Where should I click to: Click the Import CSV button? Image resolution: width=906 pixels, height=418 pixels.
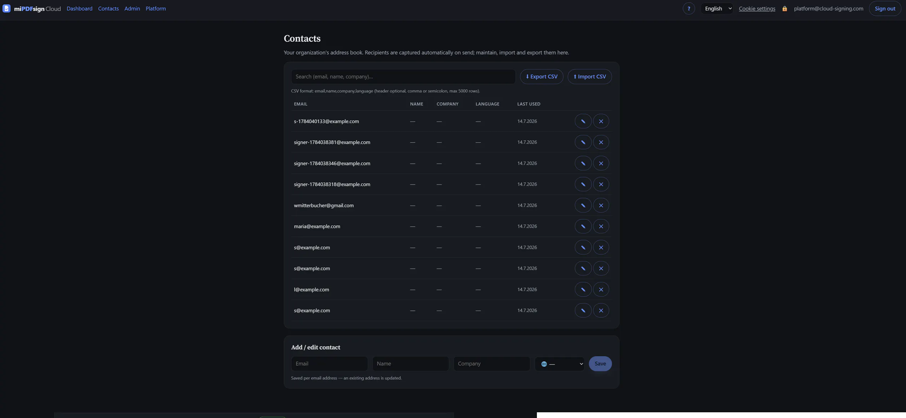589,76
